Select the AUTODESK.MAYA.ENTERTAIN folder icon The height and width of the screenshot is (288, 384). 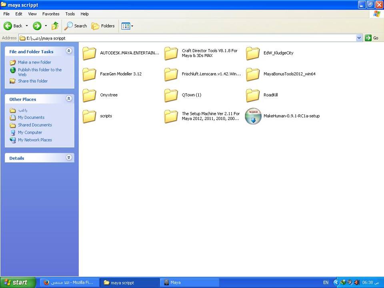pos(89,53)
